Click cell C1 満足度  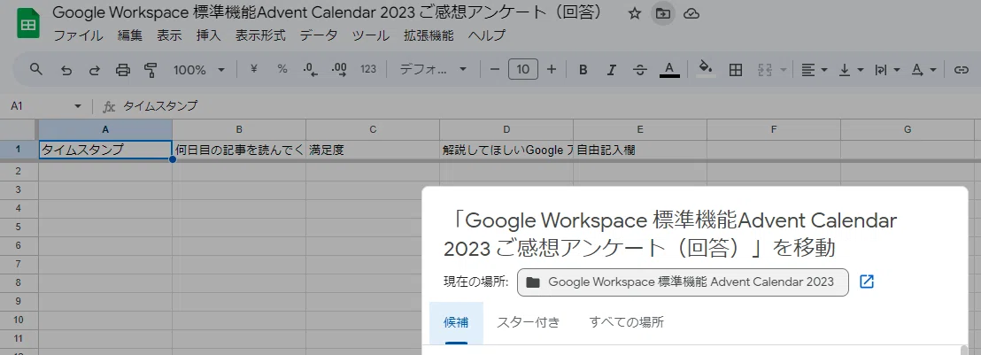372,150
